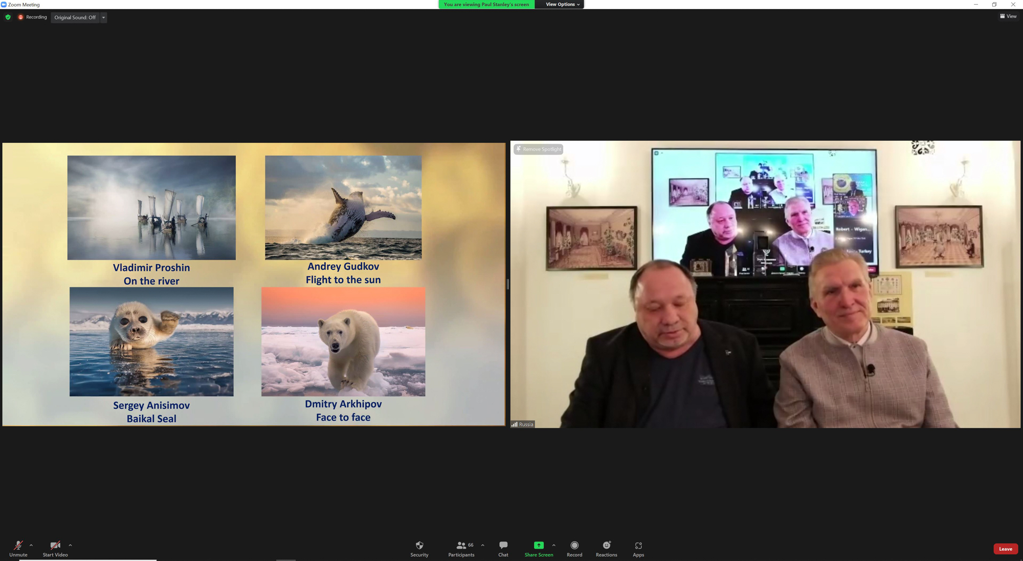The image size is (1023, 561).
Task: Open Original Sound dropdown arrow
Action: (103, 17)
